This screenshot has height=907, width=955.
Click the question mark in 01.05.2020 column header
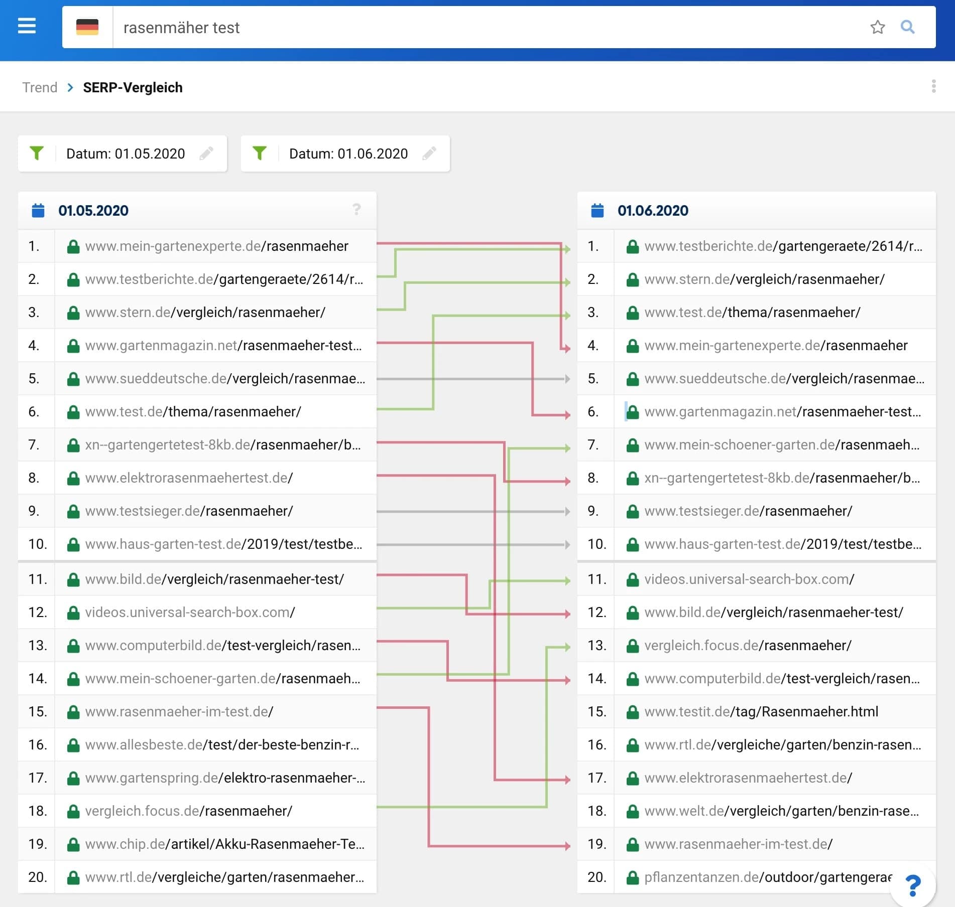356,210
